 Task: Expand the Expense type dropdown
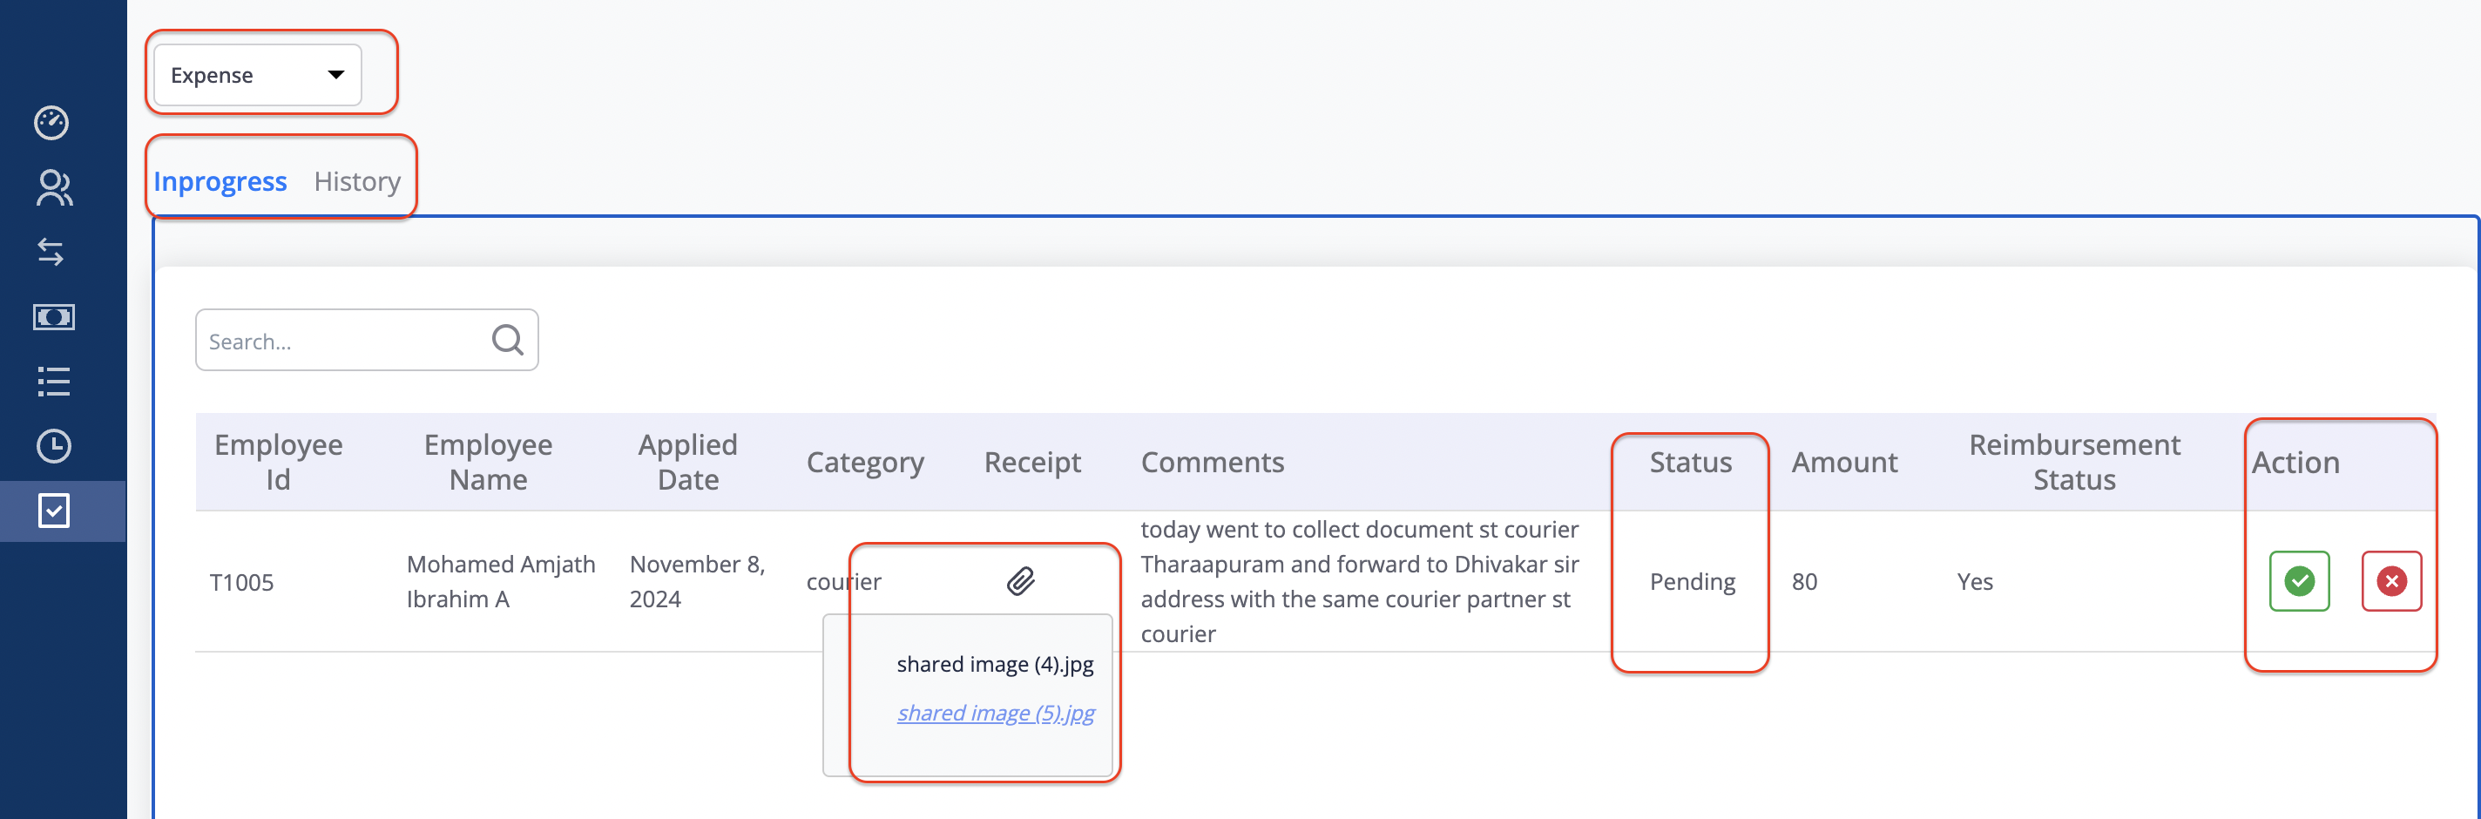257,75
